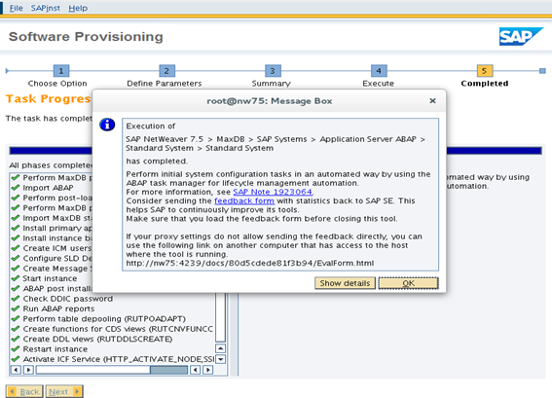Click the Back button

point(24,391)
